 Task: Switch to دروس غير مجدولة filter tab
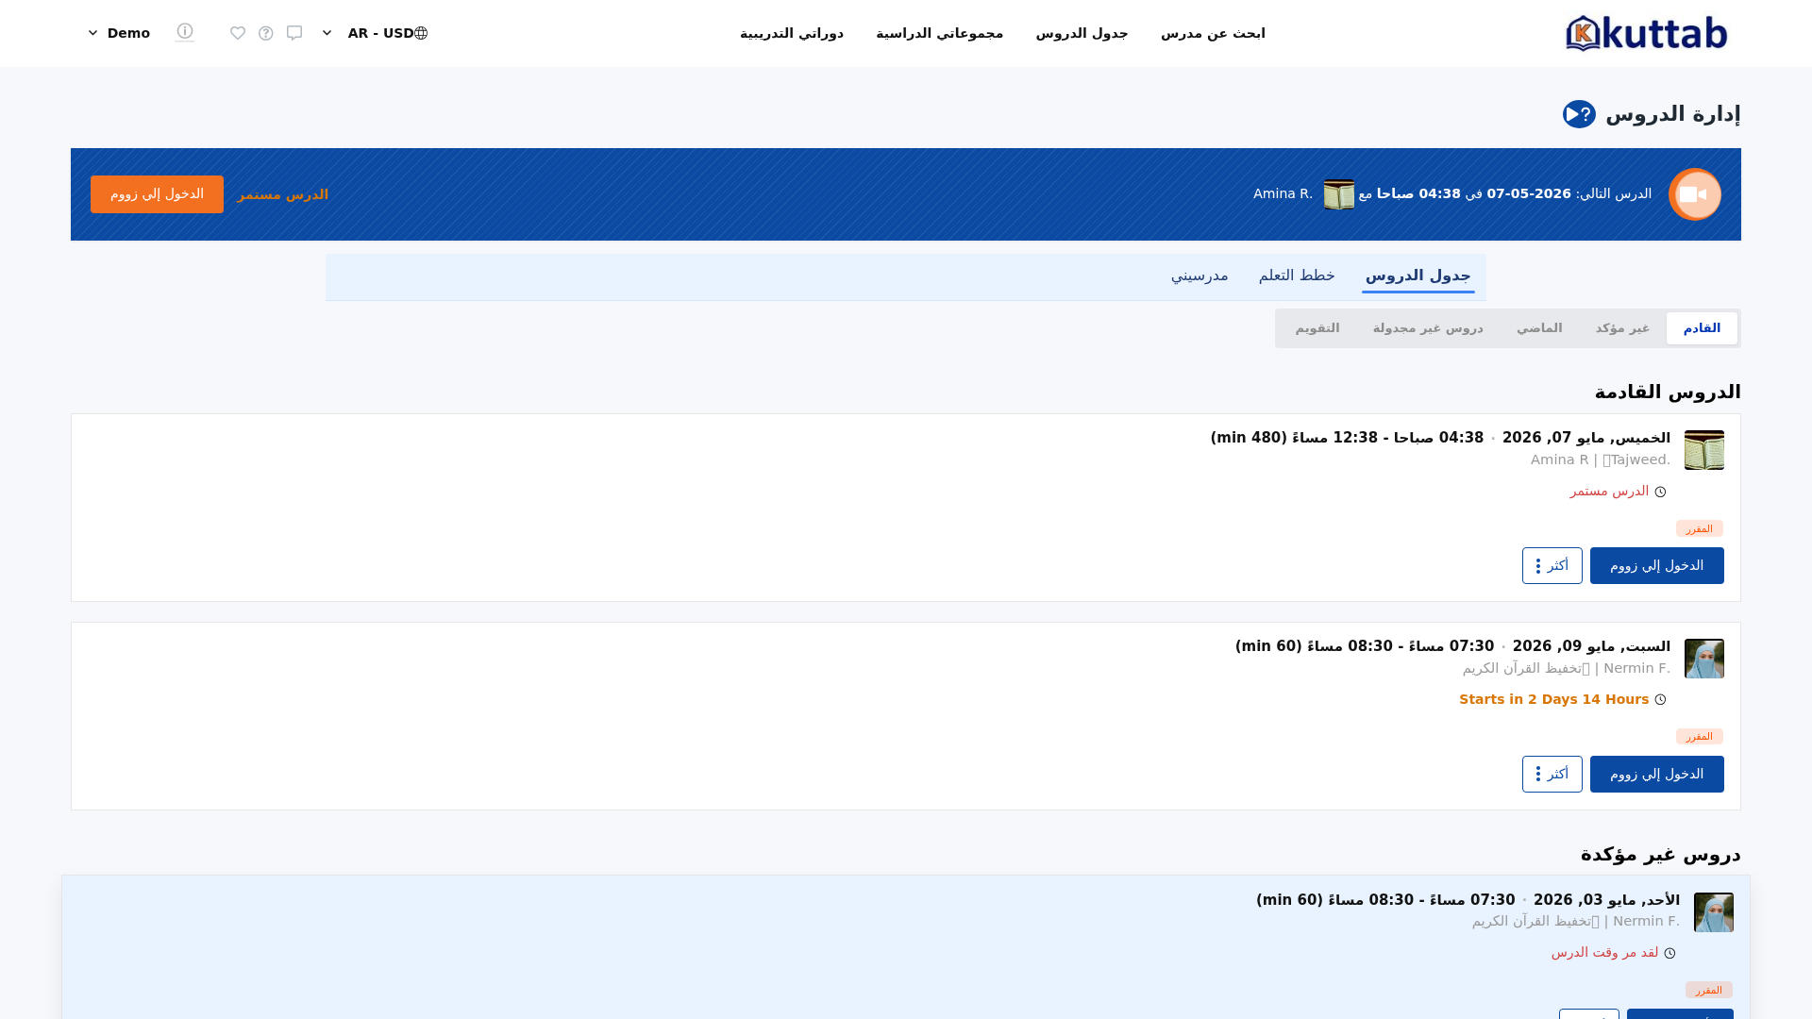click(x=1427, y=328)
